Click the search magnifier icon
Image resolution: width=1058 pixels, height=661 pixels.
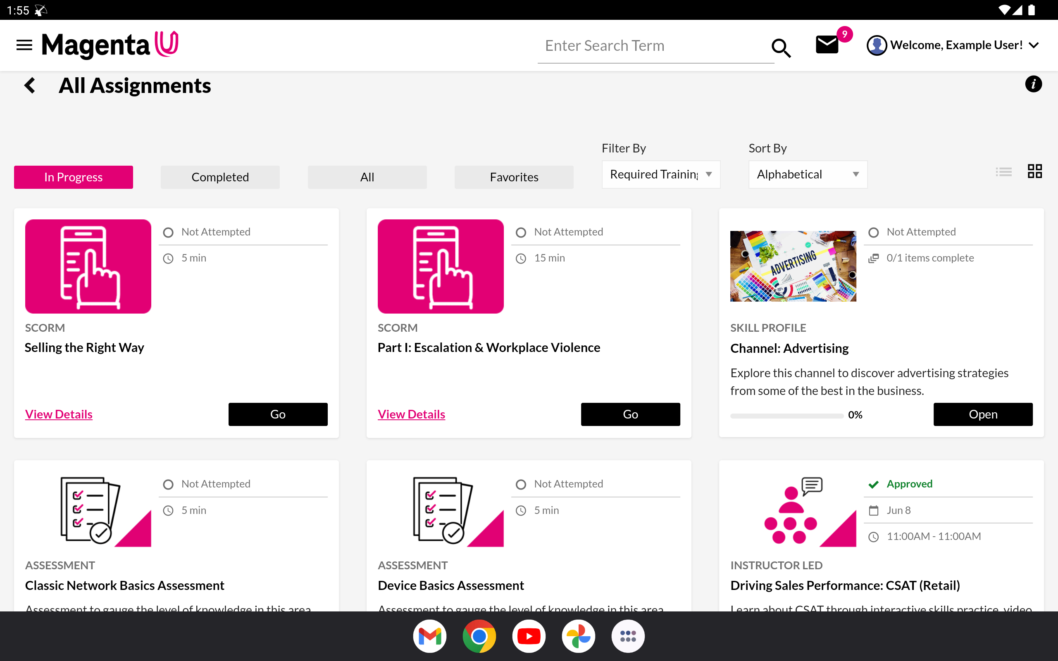point(781,48)
